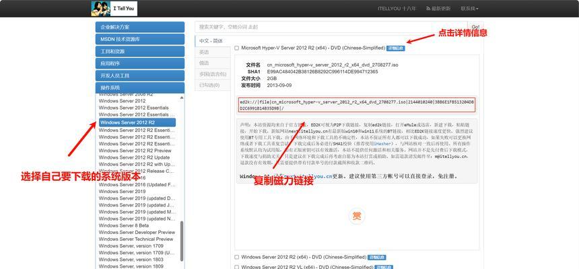579x269 pixels.
Task: Select Windows Server 2012 R2 with Up...
Action: pyautogui.click(x=137, y=164)
